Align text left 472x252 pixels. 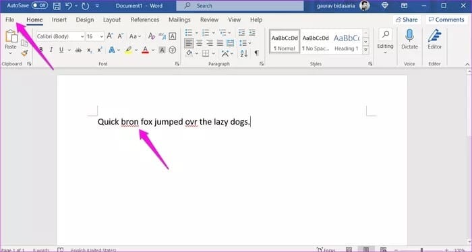pyautogui.click(x=189, y=43)
